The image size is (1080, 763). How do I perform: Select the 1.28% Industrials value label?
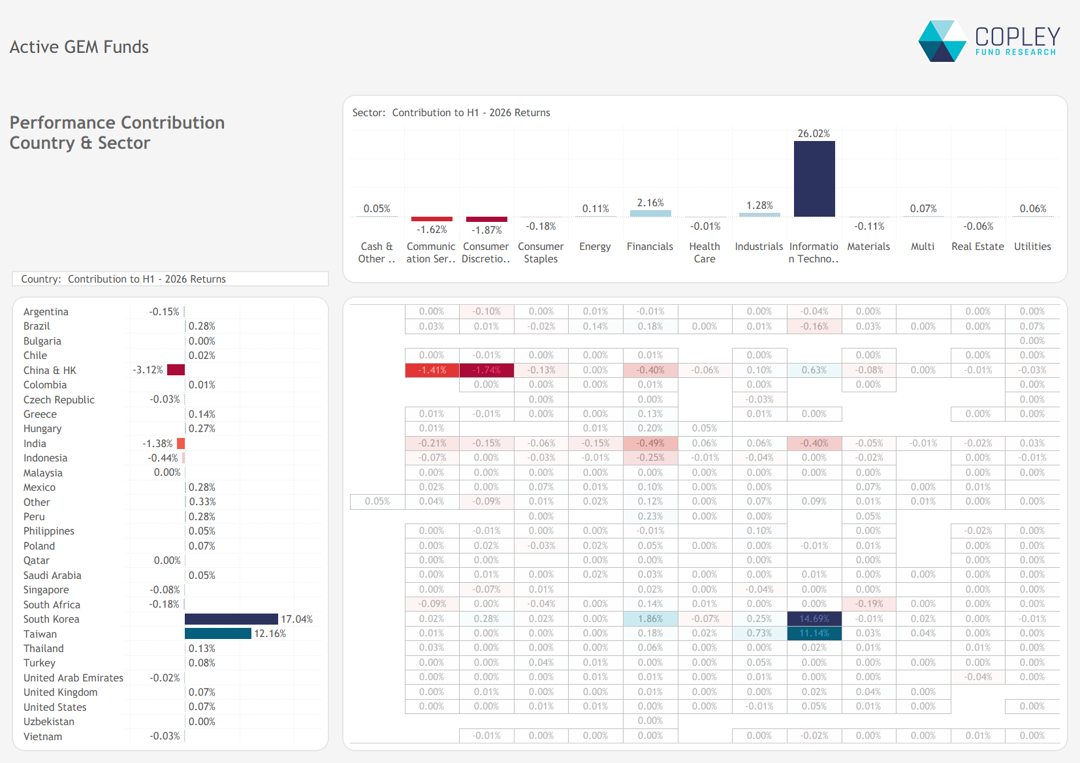click(759, 206)
